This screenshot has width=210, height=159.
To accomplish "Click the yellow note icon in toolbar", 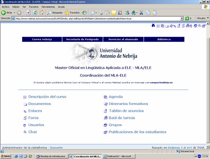I will [x=114, y=13].
